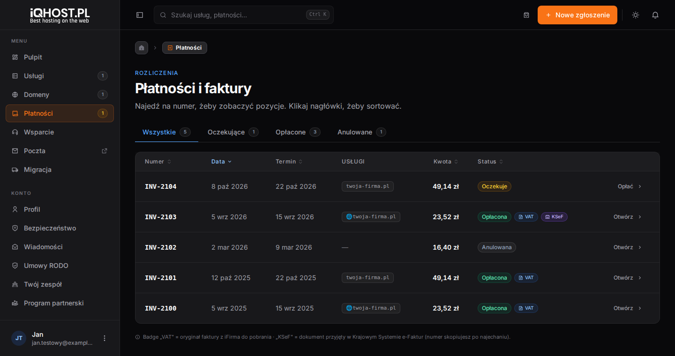Sort table by Data column
Viewport: 675px width, 356px height.
coord(221,162)
